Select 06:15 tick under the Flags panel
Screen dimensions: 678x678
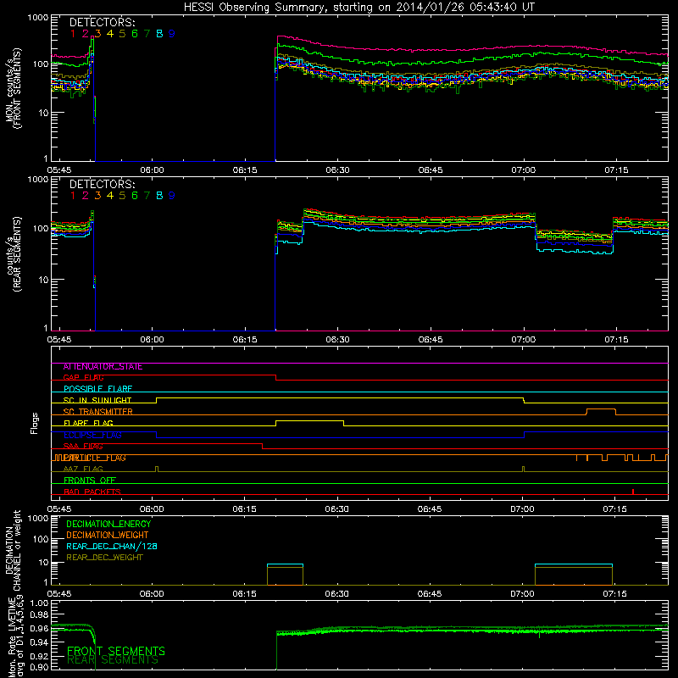point(244,509)
